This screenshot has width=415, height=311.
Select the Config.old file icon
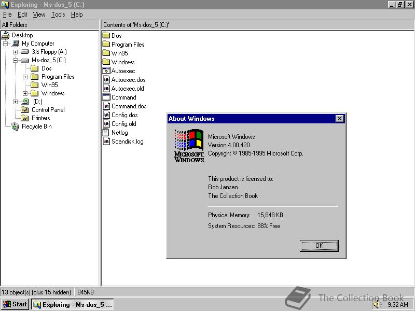pos(106,123)
